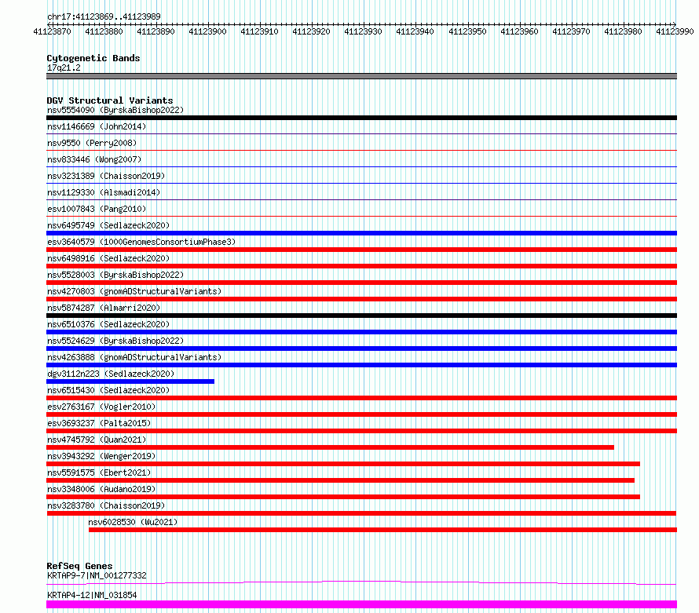The image size is (699, 613).
Task: Select KRTAP4-12|NM_031854 gene label
Action: [x=92, y=595]
